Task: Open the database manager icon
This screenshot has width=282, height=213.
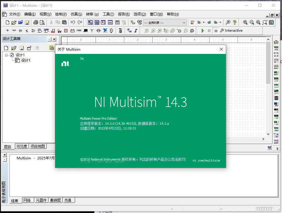Action: coord(139,22)
